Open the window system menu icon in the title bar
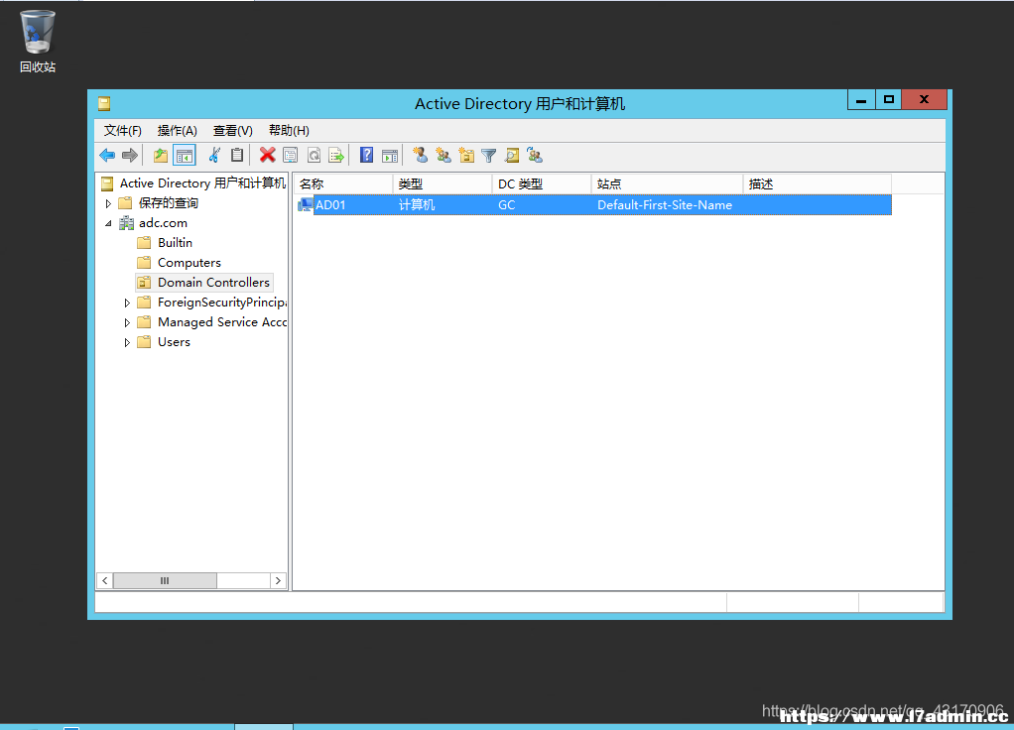This screenshot has width=1014, height=730. (104, 103)
